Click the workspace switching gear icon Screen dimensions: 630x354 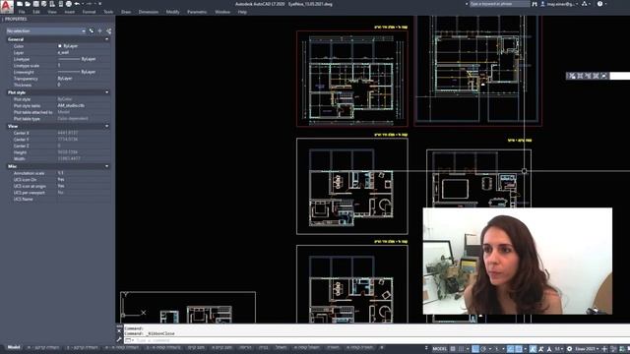(x=569, y=349)
